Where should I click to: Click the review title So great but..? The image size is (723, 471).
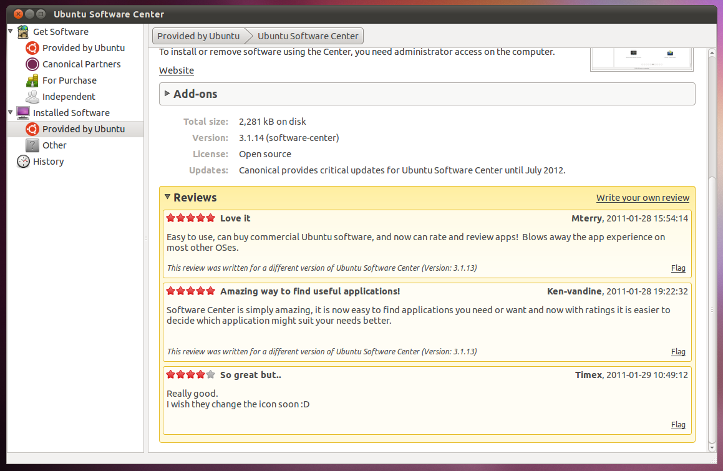(x=251, y=374)
